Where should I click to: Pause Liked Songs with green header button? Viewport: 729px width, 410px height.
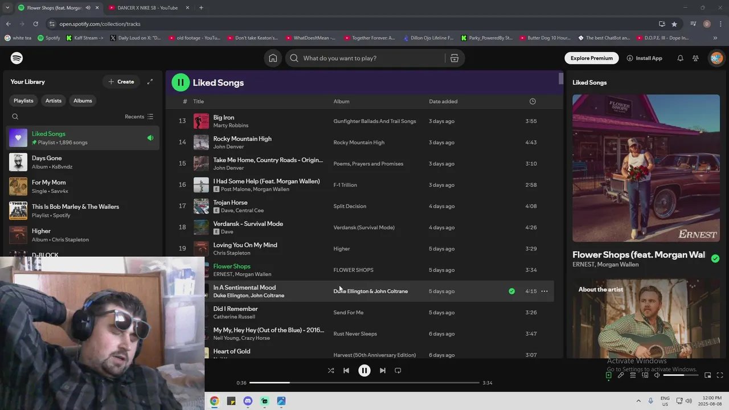[x=181, y=83]
